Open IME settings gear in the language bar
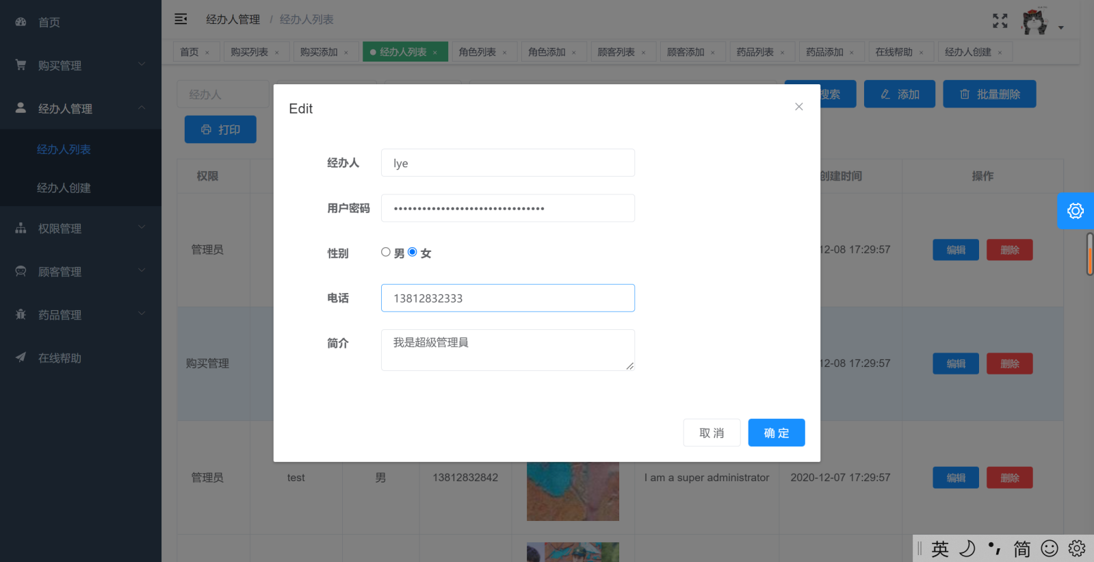 [1077, 548]
